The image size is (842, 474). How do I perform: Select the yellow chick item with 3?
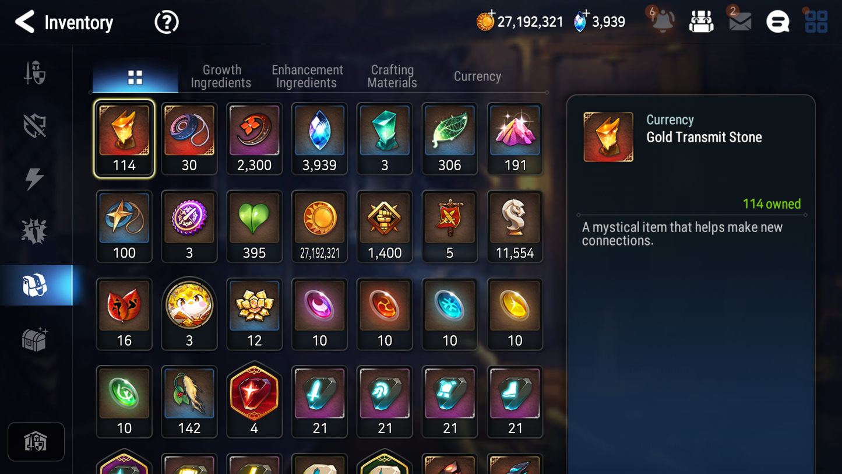[189, 314]
